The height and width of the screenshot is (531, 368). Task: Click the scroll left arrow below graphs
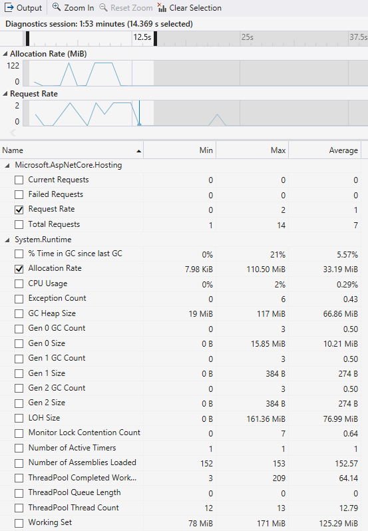(13, 133)
